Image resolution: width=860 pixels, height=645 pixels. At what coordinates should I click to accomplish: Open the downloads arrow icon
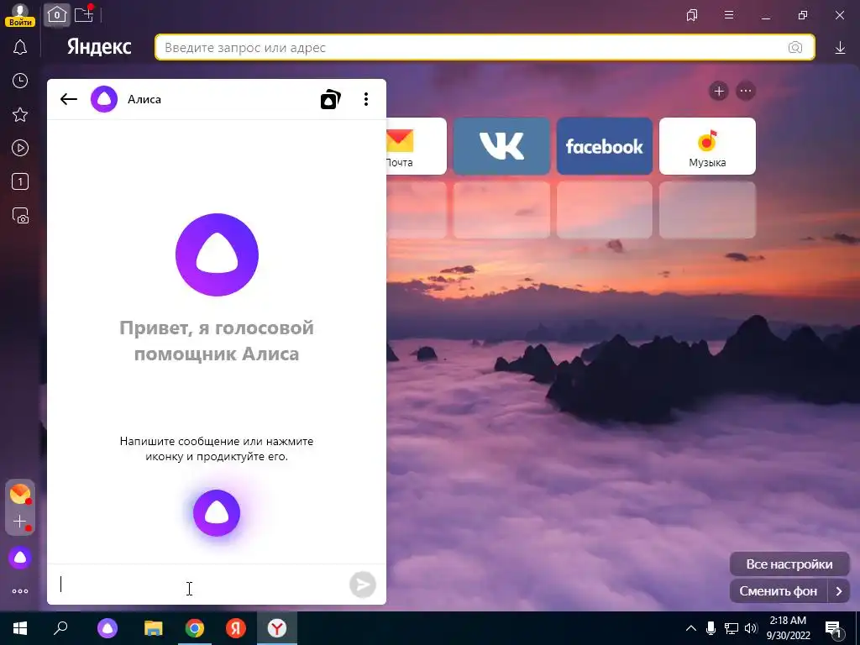coord(840,48)
